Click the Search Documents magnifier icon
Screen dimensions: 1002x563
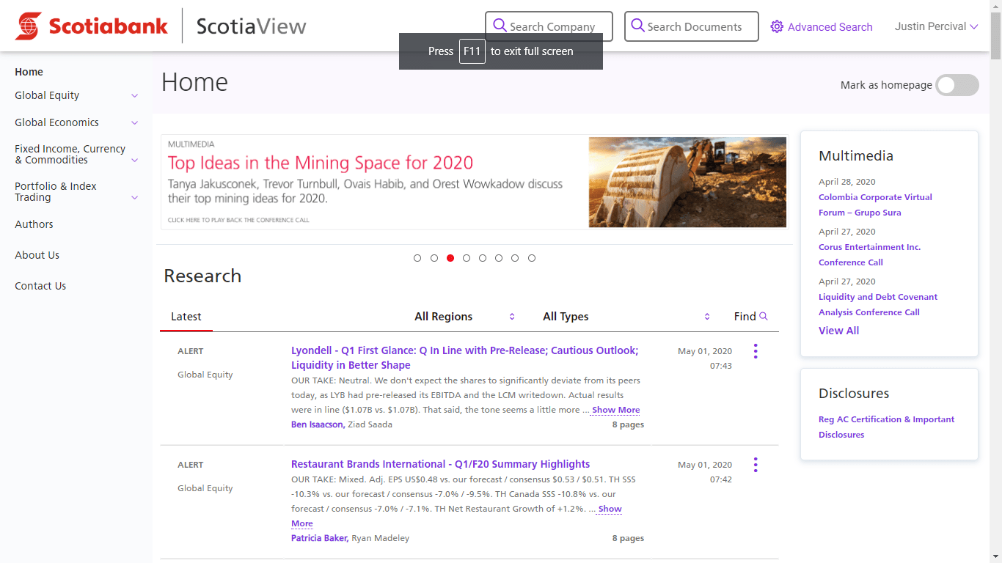click(637, 26)
